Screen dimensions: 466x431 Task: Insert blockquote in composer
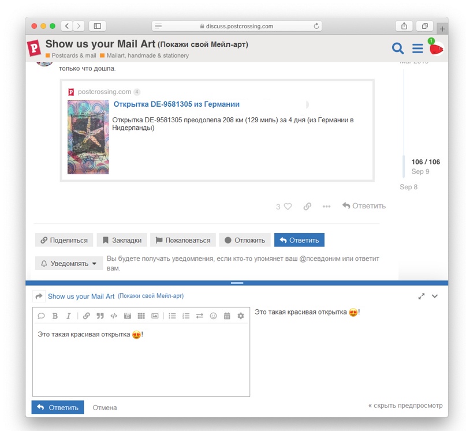pos(100,316)
